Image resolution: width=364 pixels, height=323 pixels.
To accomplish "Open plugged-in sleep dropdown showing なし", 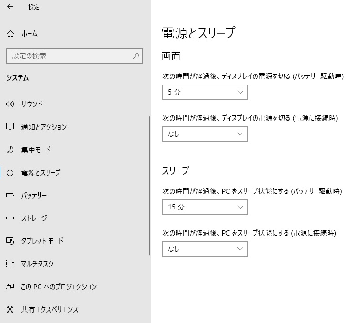I will click(x=205, y=248).
